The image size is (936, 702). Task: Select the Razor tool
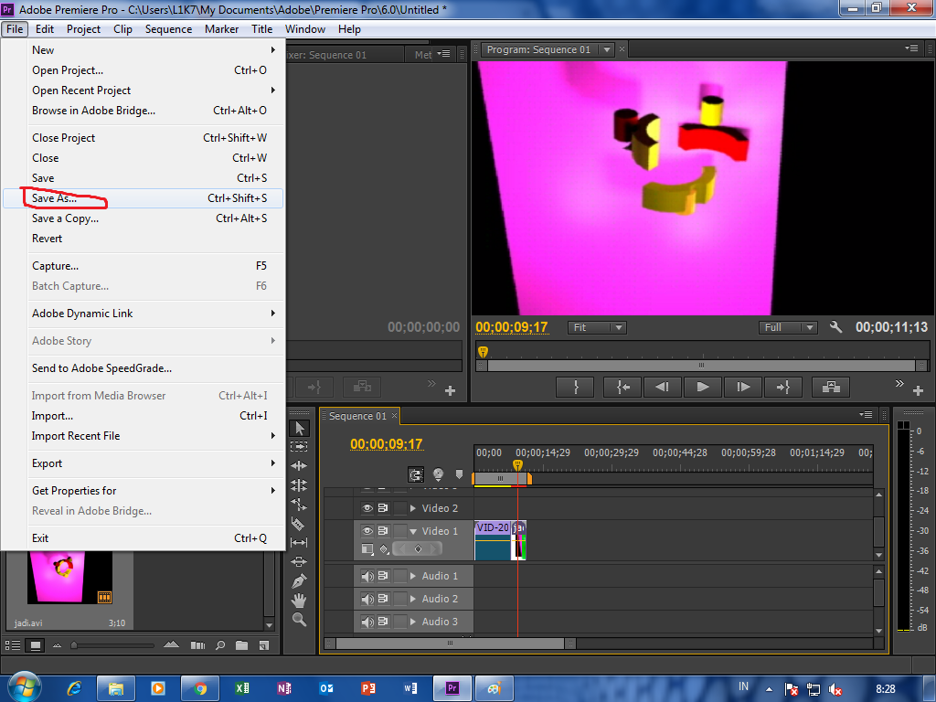coord(300,524)
